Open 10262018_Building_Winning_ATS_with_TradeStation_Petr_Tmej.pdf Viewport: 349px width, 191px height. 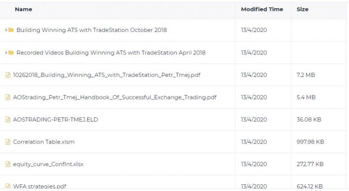click(x=107, y=75)
